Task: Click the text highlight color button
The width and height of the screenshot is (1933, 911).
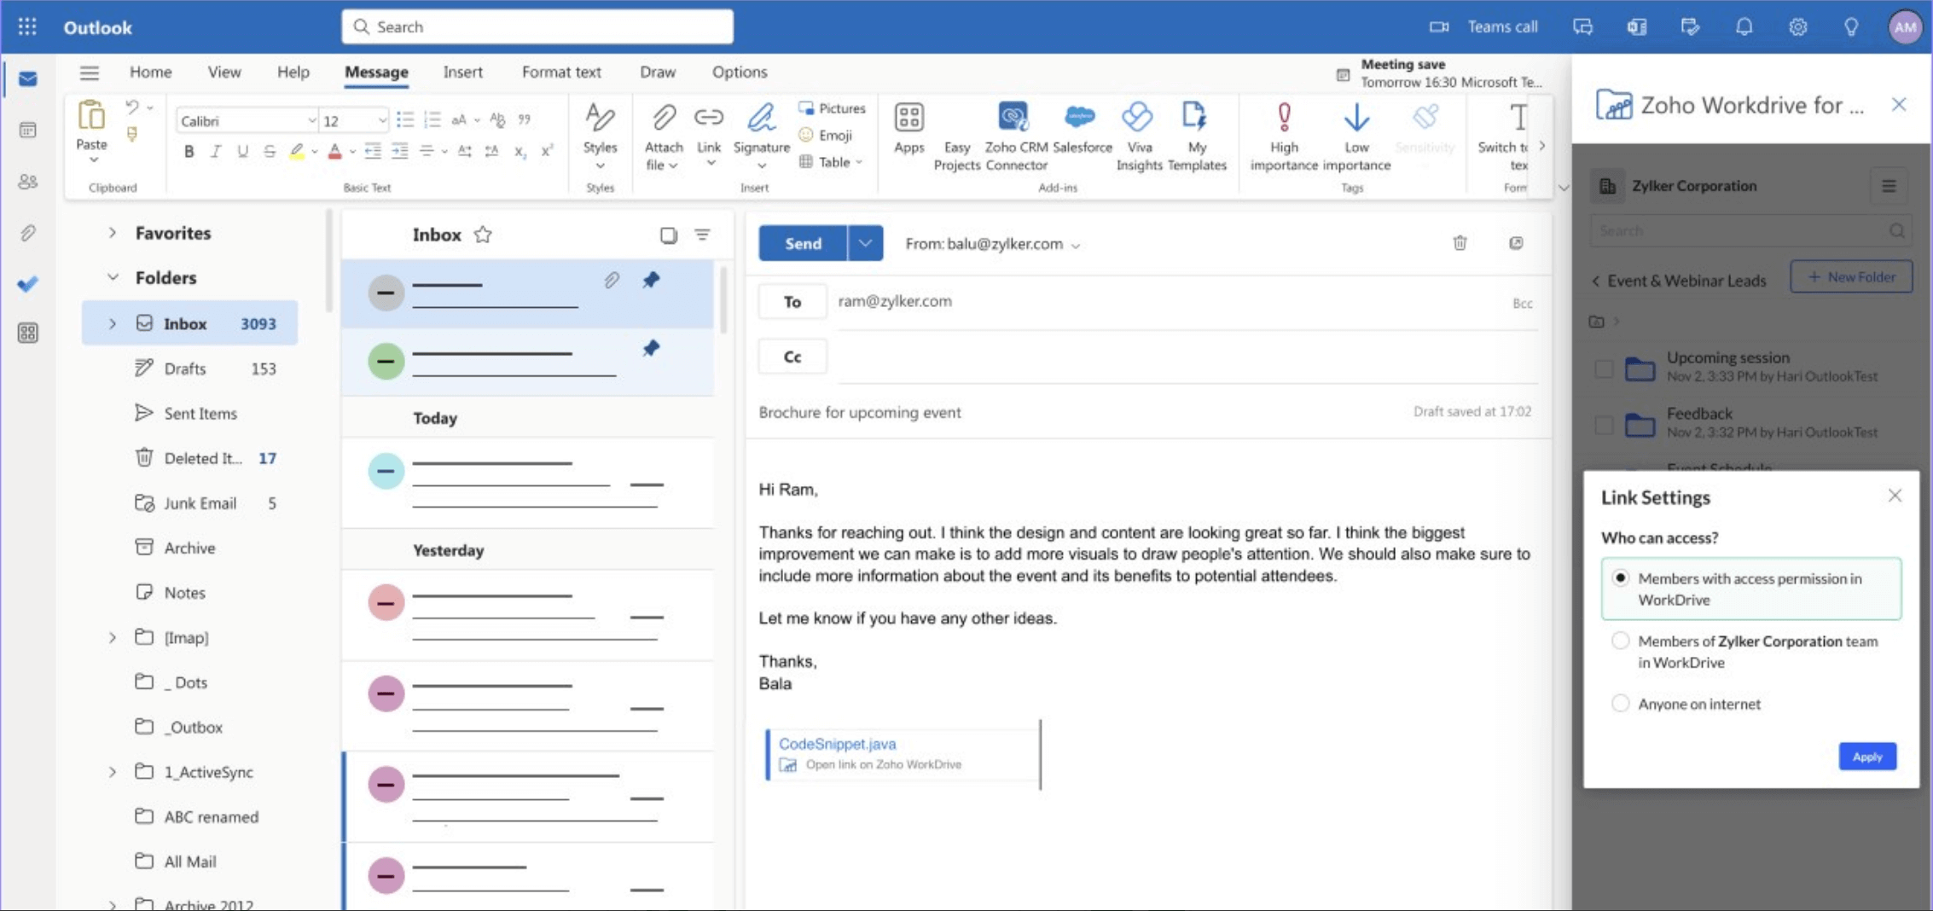Action: (296, 152)
